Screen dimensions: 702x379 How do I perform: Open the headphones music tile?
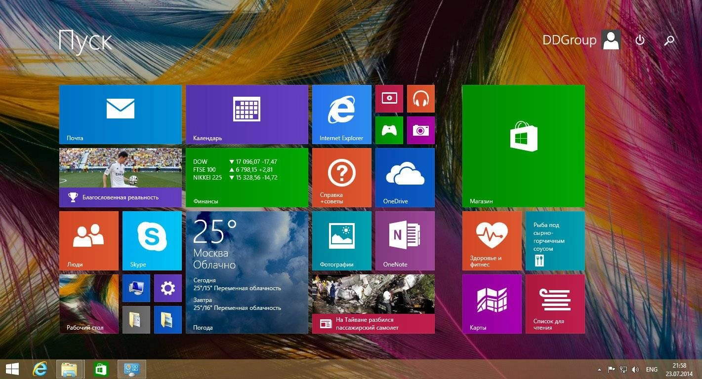pos(420,98)
